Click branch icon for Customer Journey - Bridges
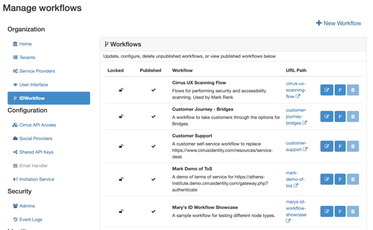Image resolution: width=373 pixels, height=230 pixels. [340, 116]
